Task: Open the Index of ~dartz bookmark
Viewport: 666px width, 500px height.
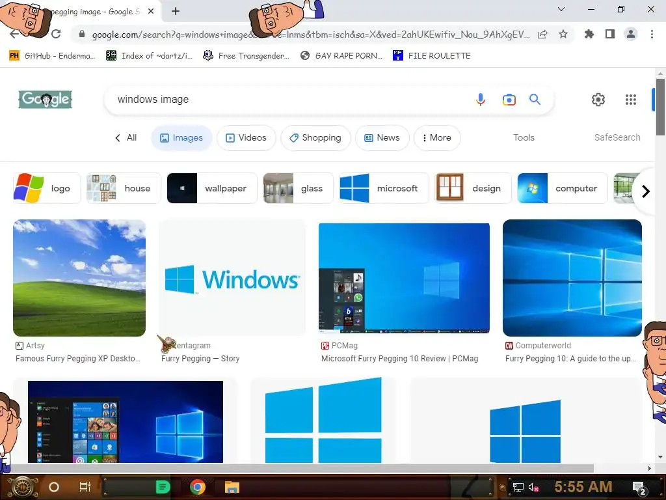Action: (149, 56)
